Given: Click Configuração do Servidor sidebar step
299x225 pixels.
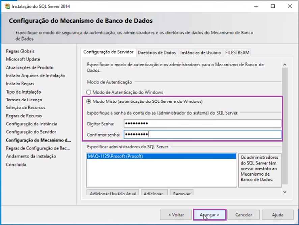Looking at the screenshot, I should [31, 132].
